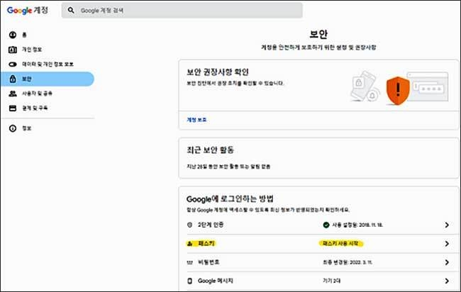Open the 개인 정보 sidebar item

point(47,50)
